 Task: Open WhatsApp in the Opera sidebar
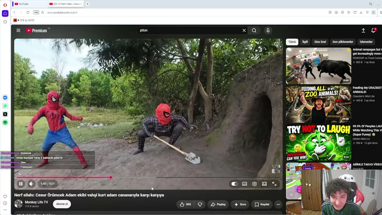[x=5, y=106]
